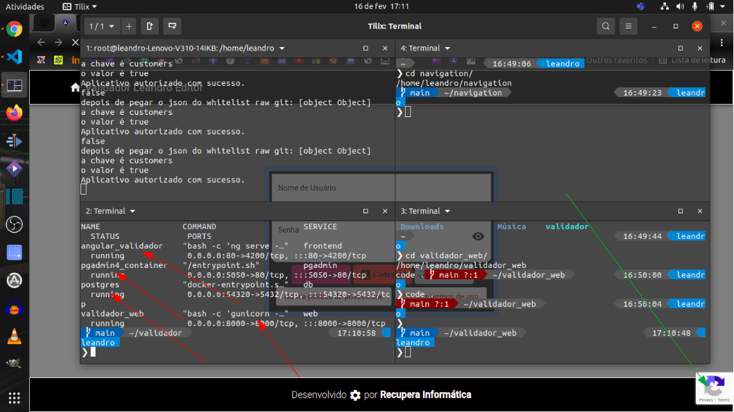Open the Tilix app menu in top bar
Screen dimensions: 734x412
[80, 6]
